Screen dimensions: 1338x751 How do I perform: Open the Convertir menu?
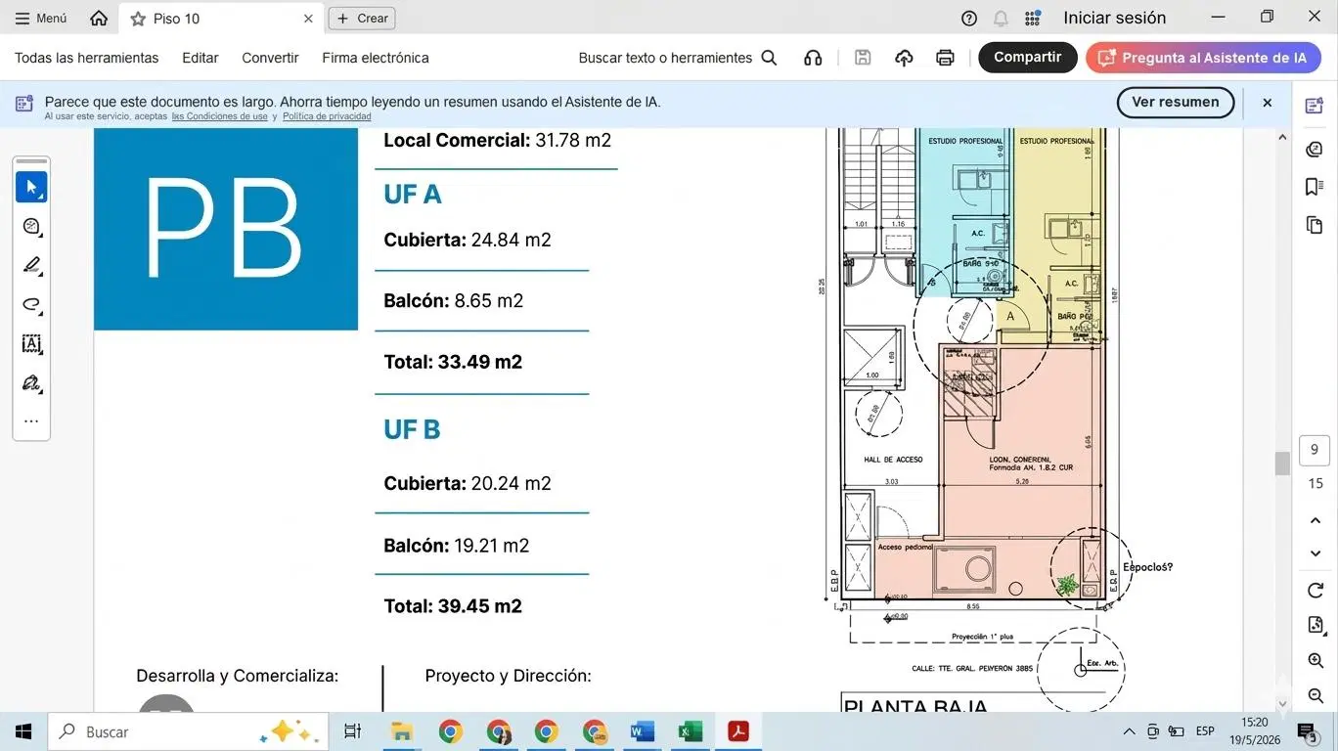click(270, 58)
